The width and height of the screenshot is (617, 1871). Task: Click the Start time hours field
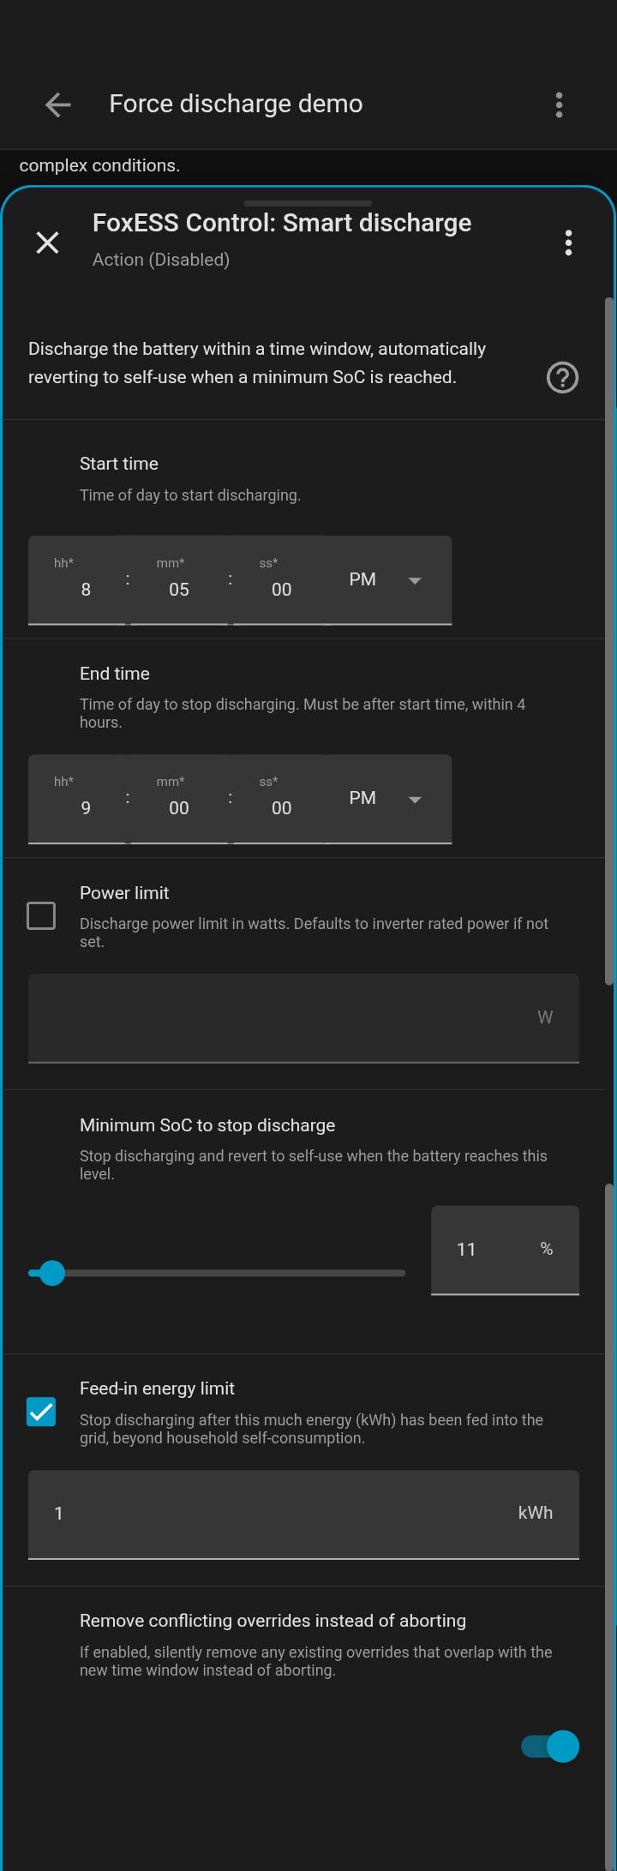[x=79, y=588]
